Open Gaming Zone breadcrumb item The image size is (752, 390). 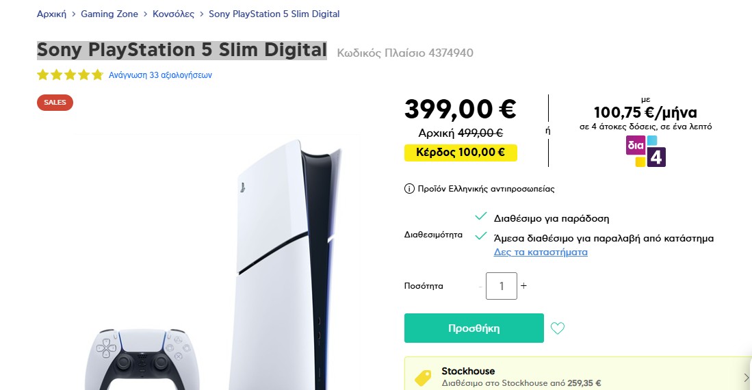point(109,14)
